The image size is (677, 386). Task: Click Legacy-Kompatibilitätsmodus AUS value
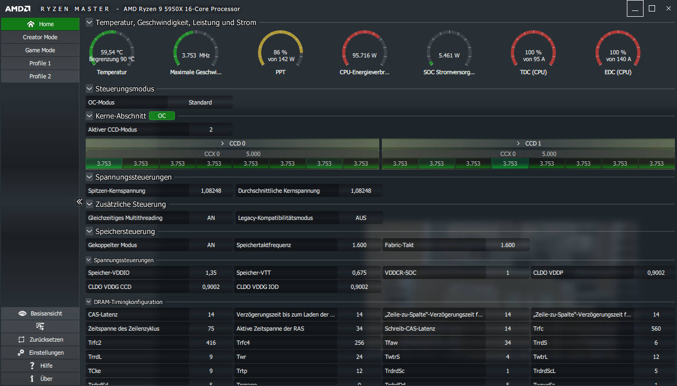coord(360,218)
